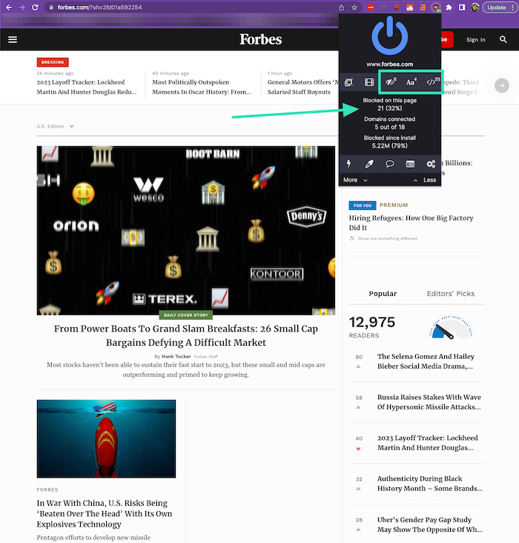The height and width of the screenshot is (543, 519).
Task: Click the red S extension icon
Action: [x=397, y=7]
